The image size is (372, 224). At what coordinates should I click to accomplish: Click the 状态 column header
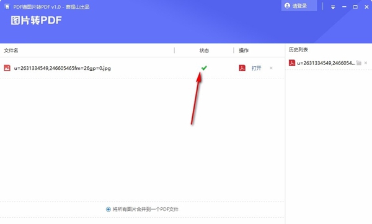[x=204, y=51]
